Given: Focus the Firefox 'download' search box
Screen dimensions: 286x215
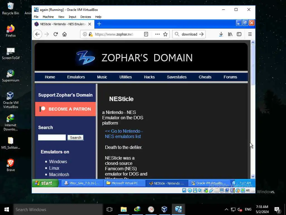Looking at the screenshot, I should point(190,34).
